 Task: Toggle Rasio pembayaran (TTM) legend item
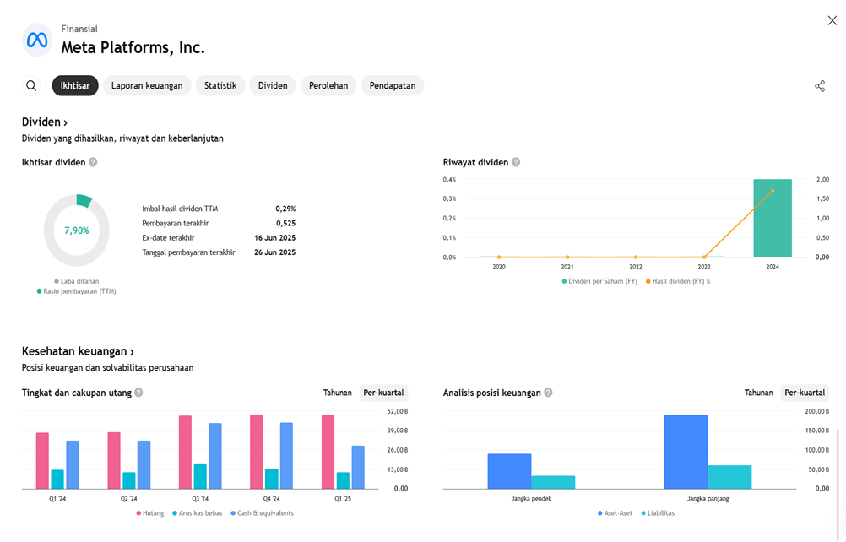click(77, 291)
